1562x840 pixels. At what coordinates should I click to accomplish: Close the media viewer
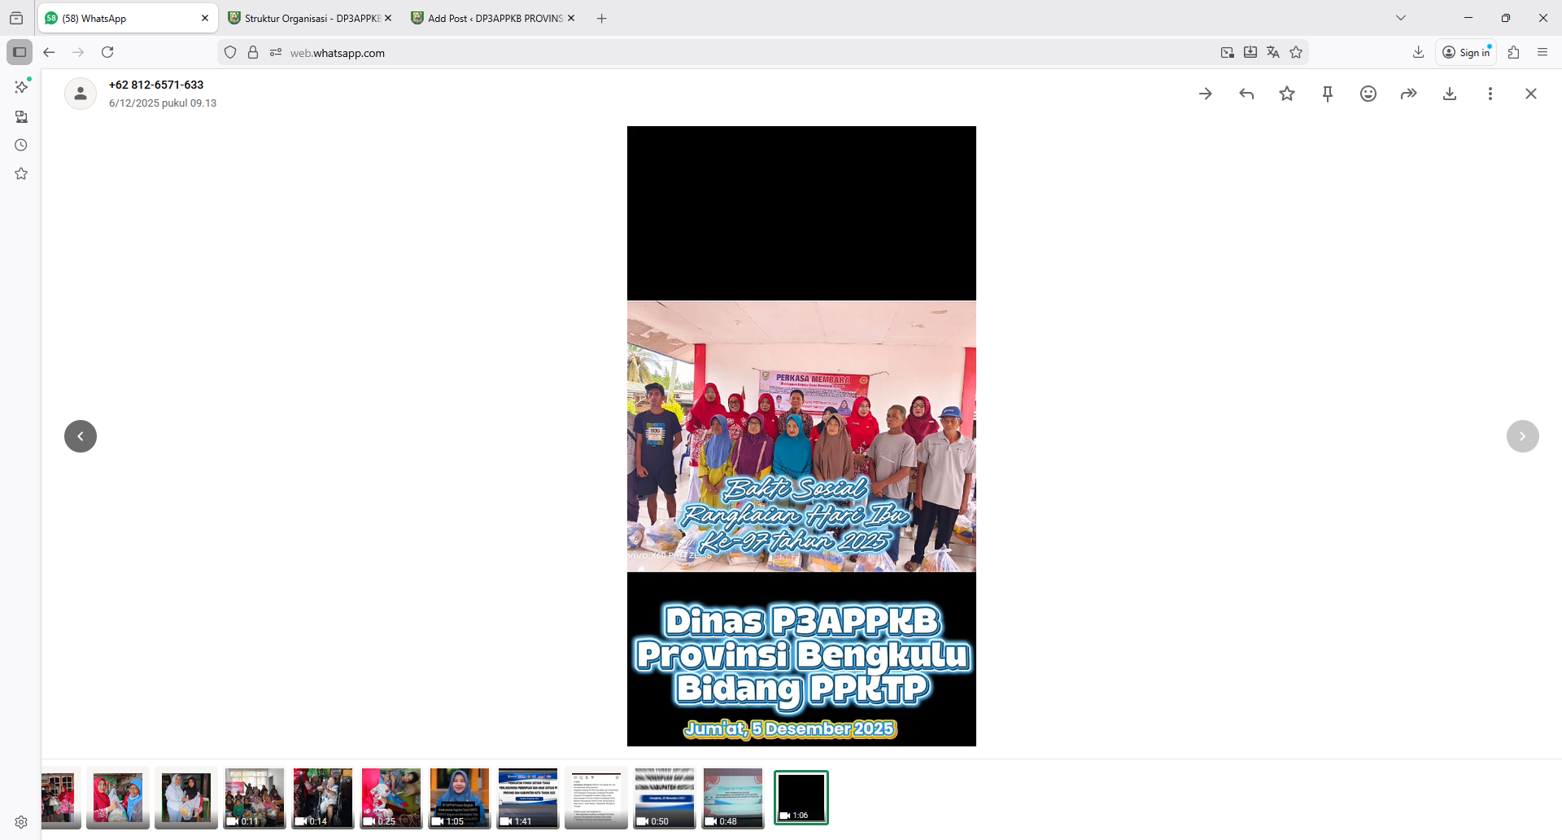(x=1531, y=94)
